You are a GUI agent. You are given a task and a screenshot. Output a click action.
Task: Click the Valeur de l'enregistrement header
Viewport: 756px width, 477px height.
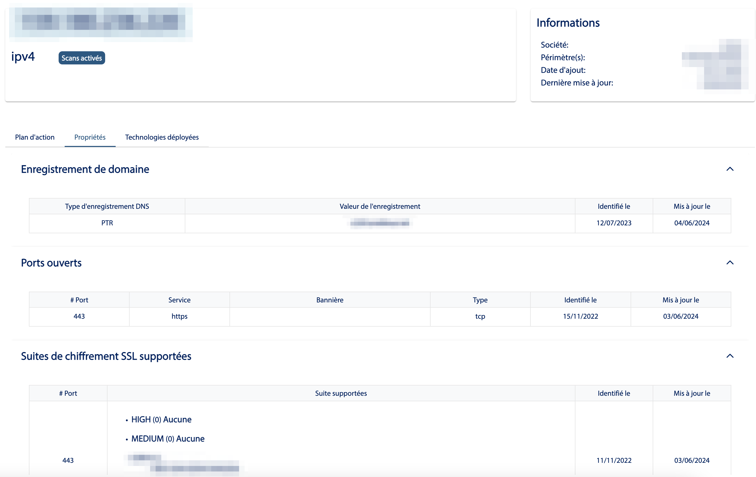tap(380, 206)
